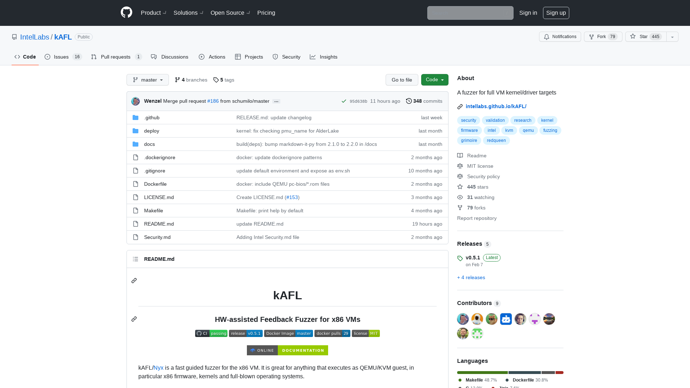The height and width of the screenshot is (388, 690).
Task: Click the v0.5.1 Latest release link
Action: coord(473,257)
